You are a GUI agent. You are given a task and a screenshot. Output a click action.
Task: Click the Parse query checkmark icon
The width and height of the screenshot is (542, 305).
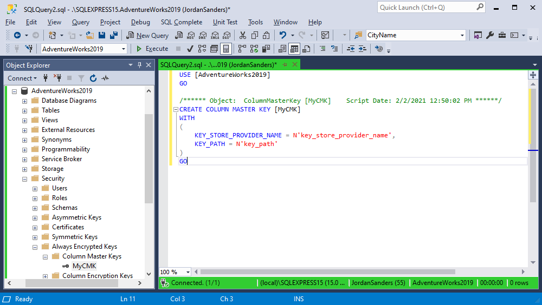(x=190, y=49)
